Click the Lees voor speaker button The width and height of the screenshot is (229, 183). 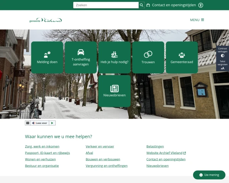40,123
